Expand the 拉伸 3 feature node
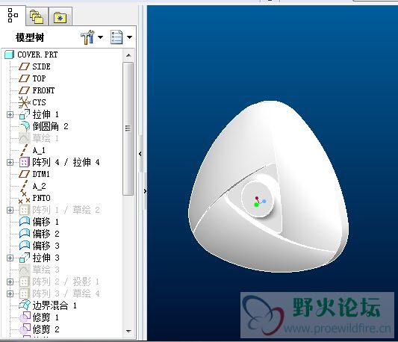Viewport: 398px width, 342px height. (x=10, y=258)
